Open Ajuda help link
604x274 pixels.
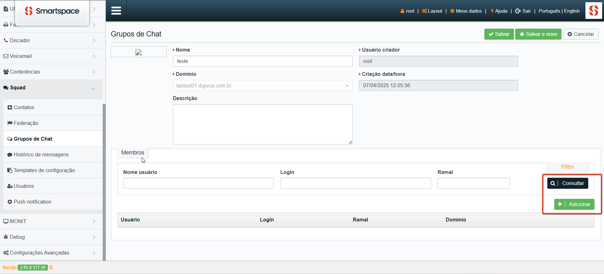(499, 11)
